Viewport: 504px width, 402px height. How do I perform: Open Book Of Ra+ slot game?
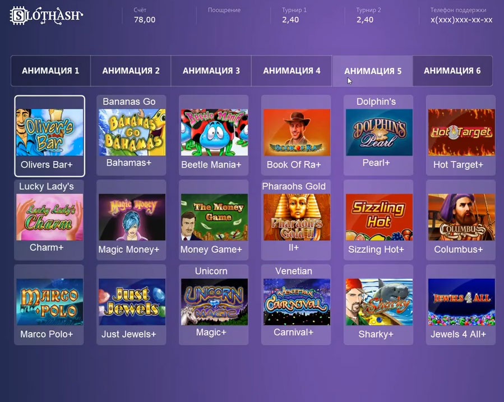pos(296,135)
